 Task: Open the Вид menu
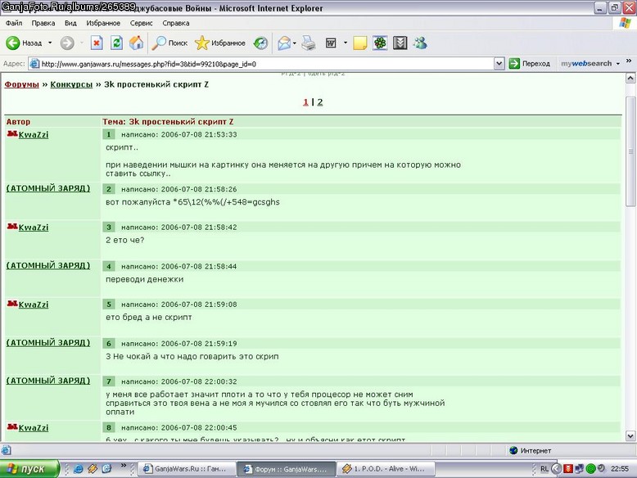(70, 23)
